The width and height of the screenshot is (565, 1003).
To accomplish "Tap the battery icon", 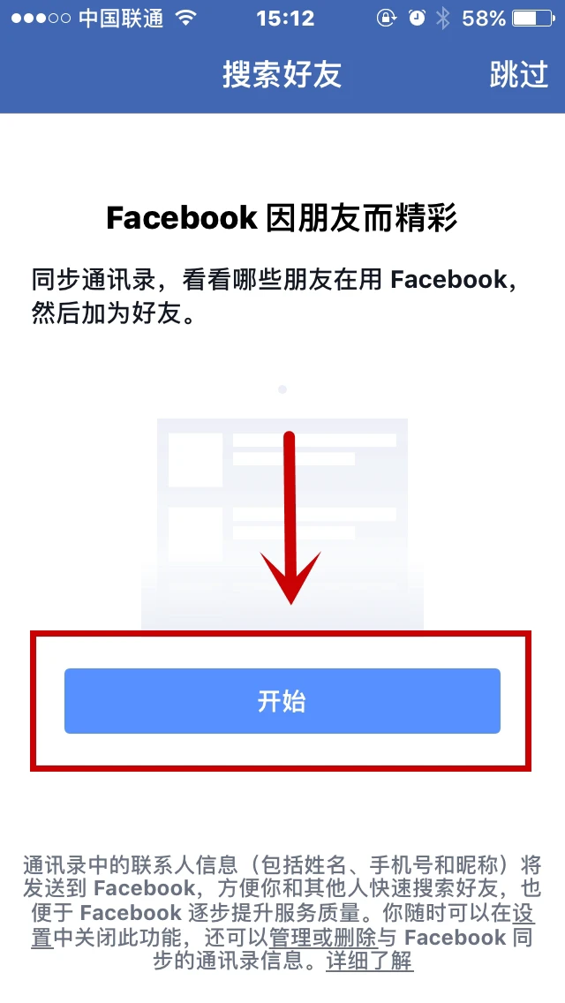I will click(x=533, y=18).
